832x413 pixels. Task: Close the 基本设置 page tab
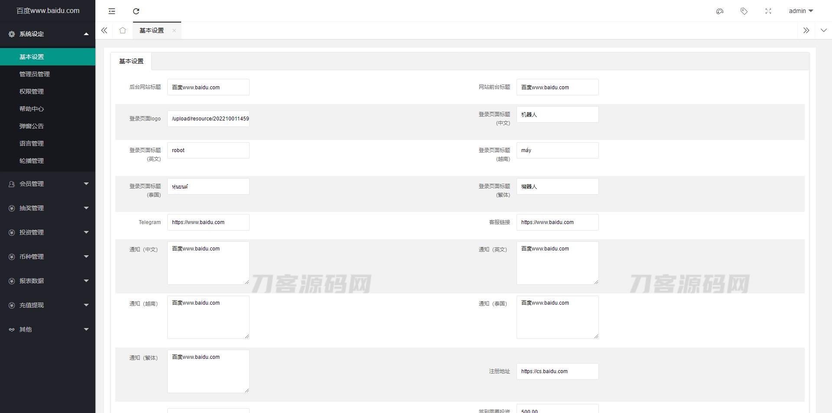[174, 30]
